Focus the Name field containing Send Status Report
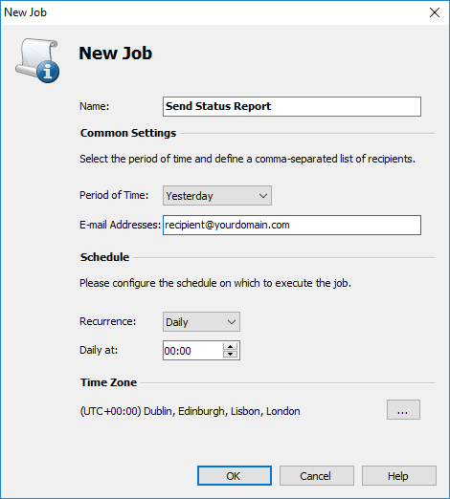This screenshot has width=450, height=499. (x=292, y=106)
